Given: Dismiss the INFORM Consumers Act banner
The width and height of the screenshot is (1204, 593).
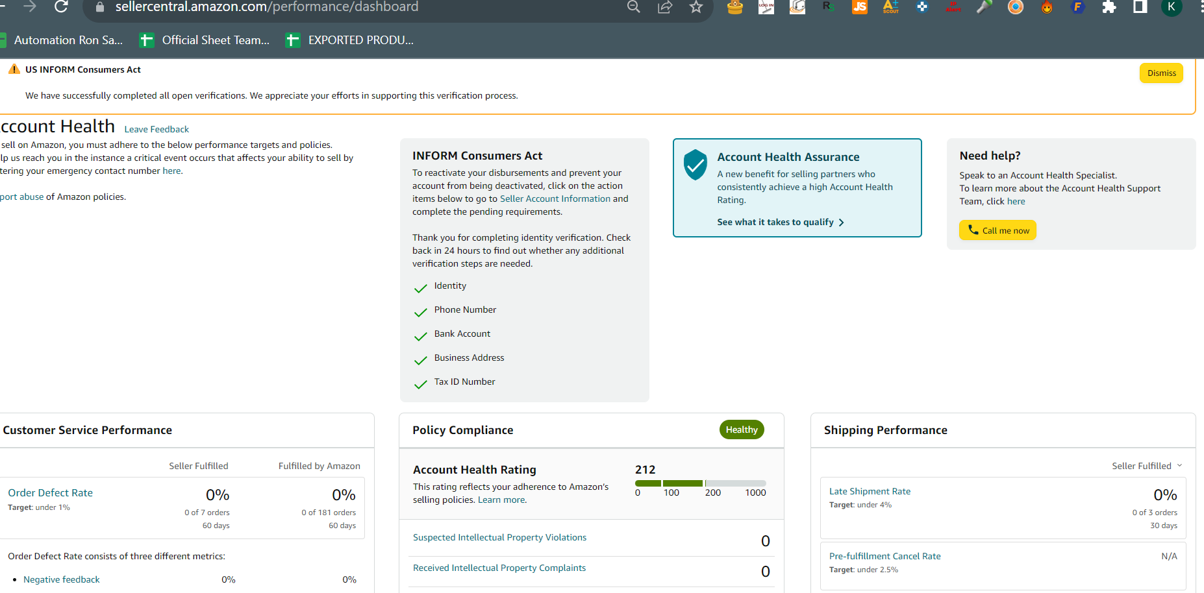Looking at the screenshot, I should pos(1161,73).
